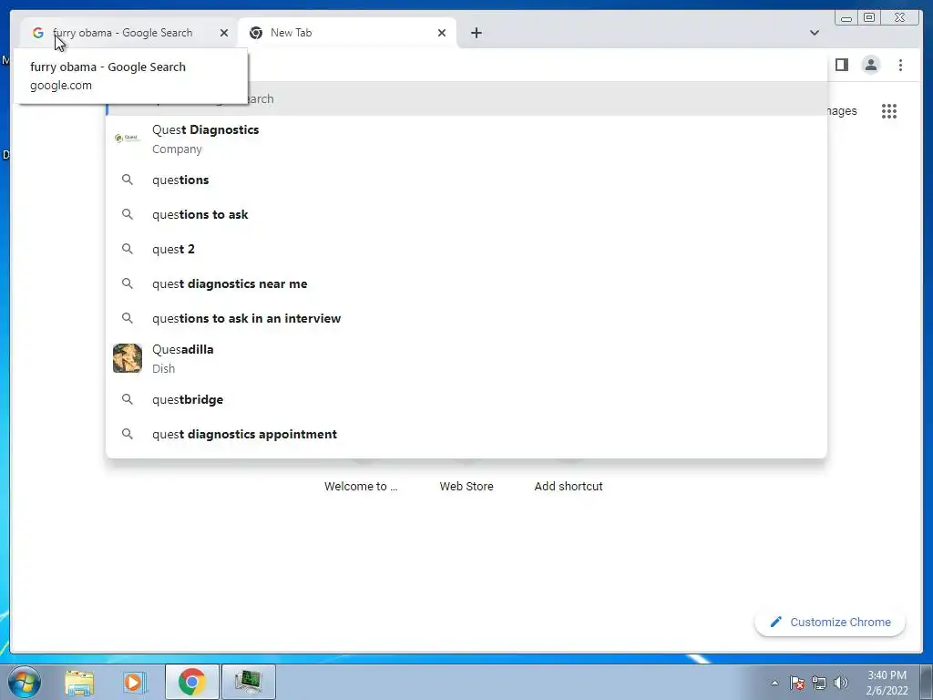Select the New Tab tab

pyautogui.click(x=347, y=33)
